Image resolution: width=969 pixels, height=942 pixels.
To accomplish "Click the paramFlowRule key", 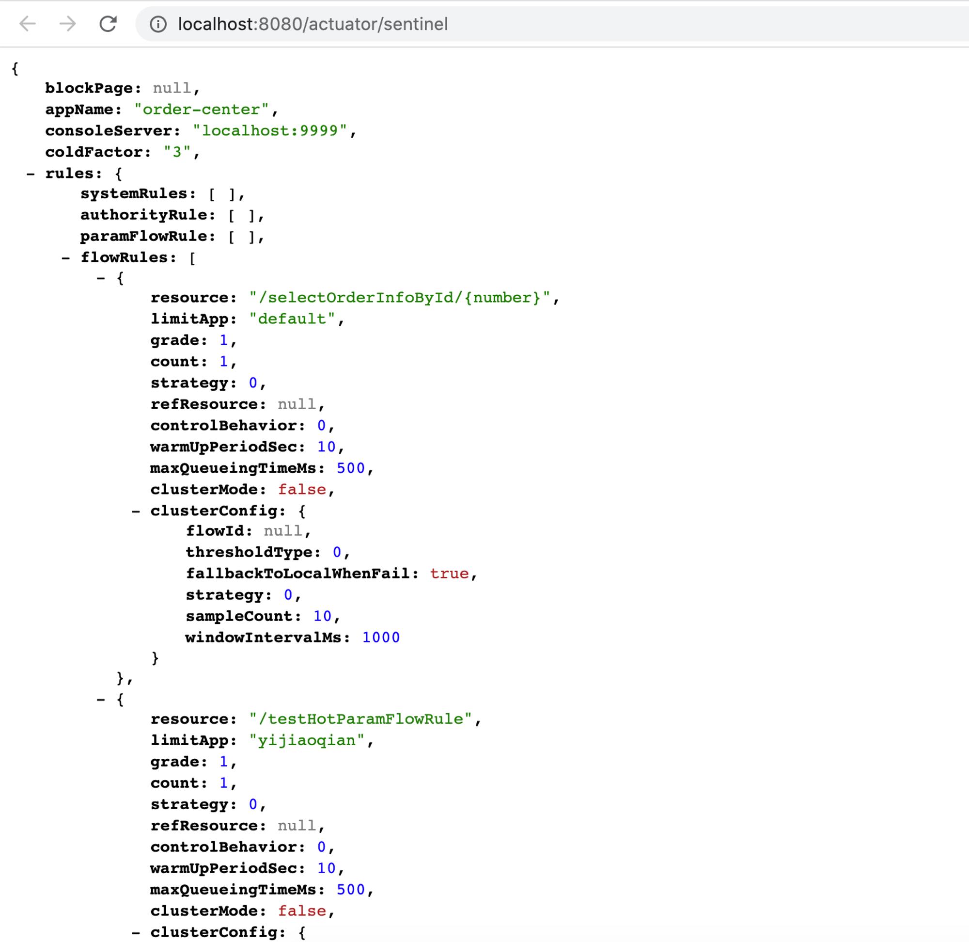I will point(143,236).
